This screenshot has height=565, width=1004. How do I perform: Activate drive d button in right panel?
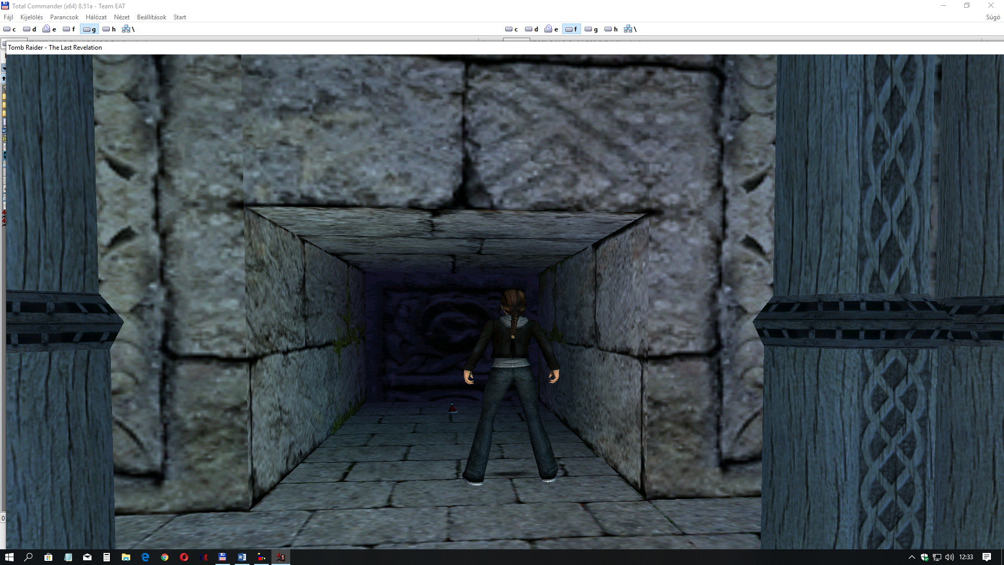coord(532,29)
